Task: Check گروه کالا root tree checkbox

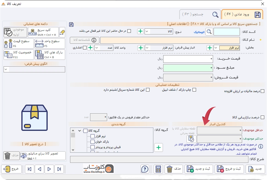Action: point(85,131)
